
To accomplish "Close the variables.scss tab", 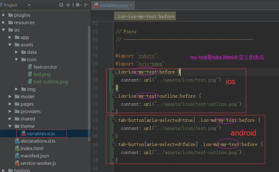I will (131, 5).
